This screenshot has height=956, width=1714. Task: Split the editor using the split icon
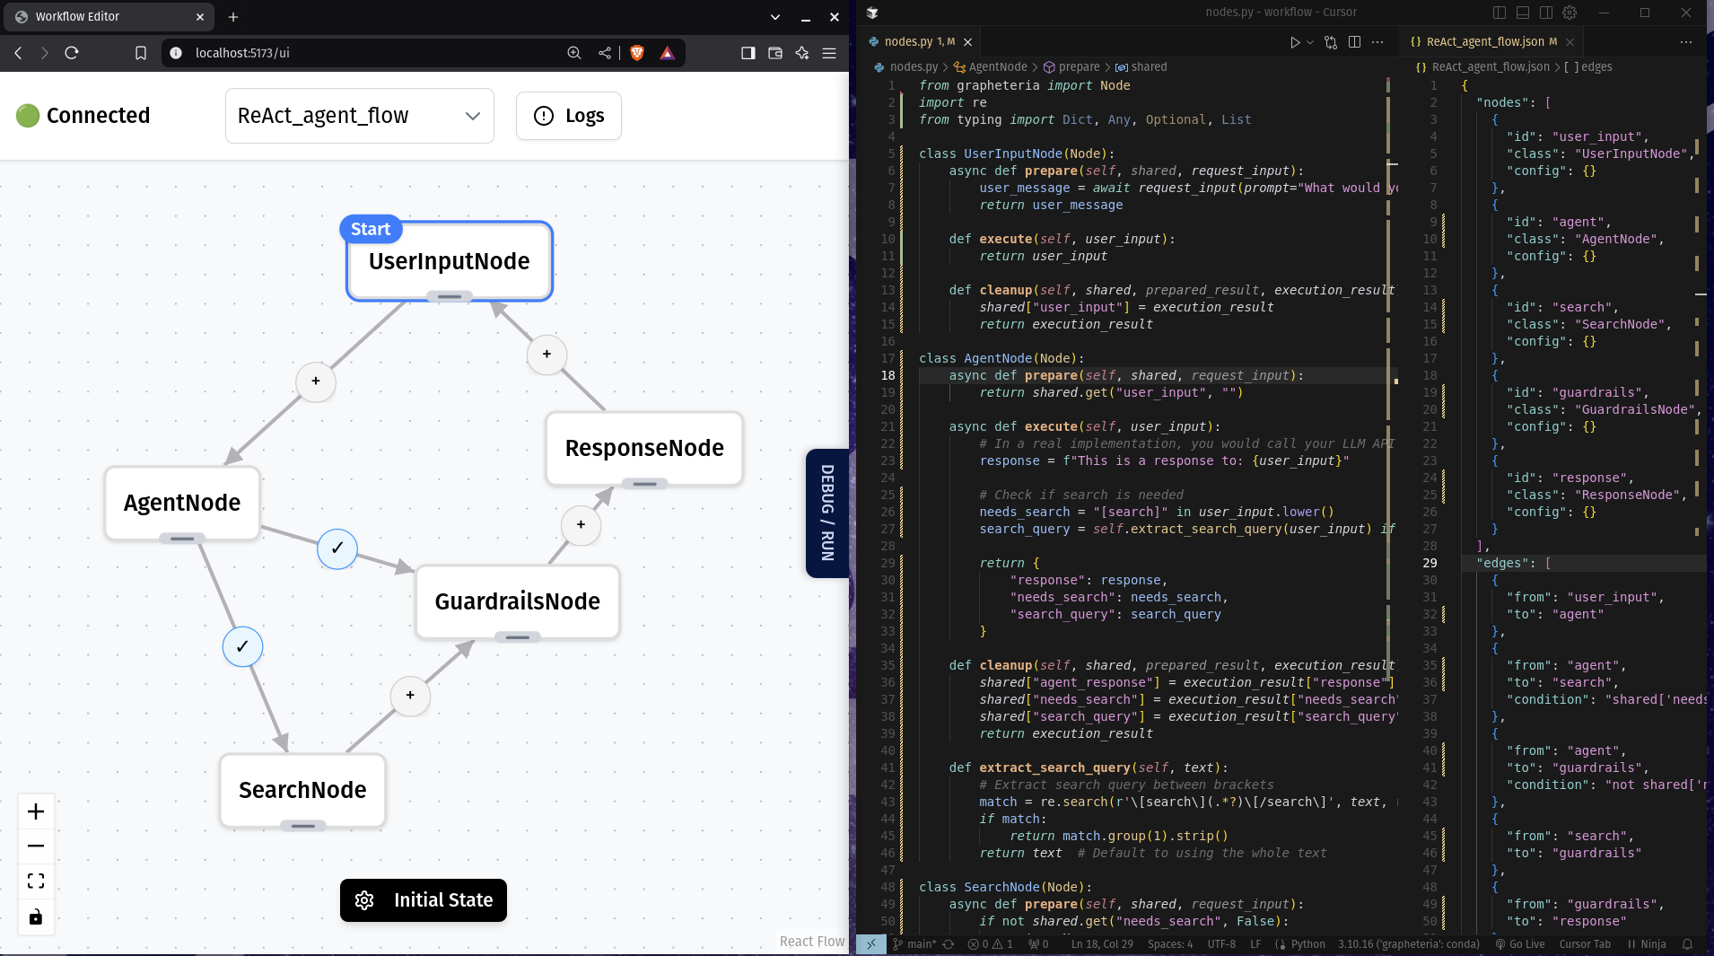pyautogui.click(x=1354, y=41)
